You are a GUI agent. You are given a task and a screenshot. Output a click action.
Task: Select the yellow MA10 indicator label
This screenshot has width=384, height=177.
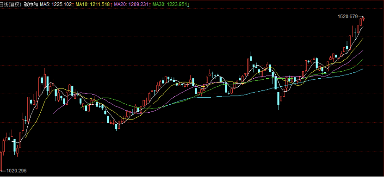(x=93, y=5)
